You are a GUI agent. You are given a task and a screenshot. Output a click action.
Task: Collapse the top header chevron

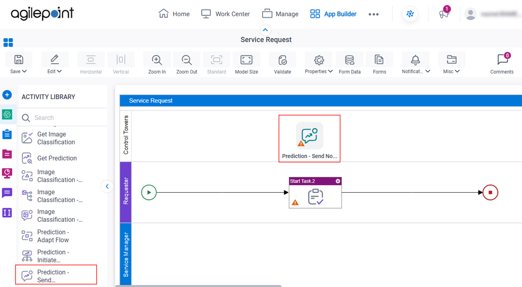click(x=265, y=30)
